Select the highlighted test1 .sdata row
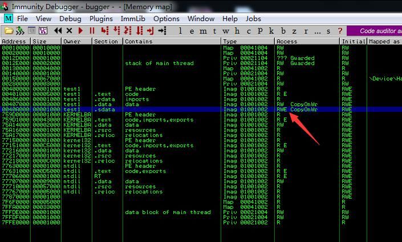Viewport: 402px width, 242px height. pyautogui.click(x=201, y=110)
